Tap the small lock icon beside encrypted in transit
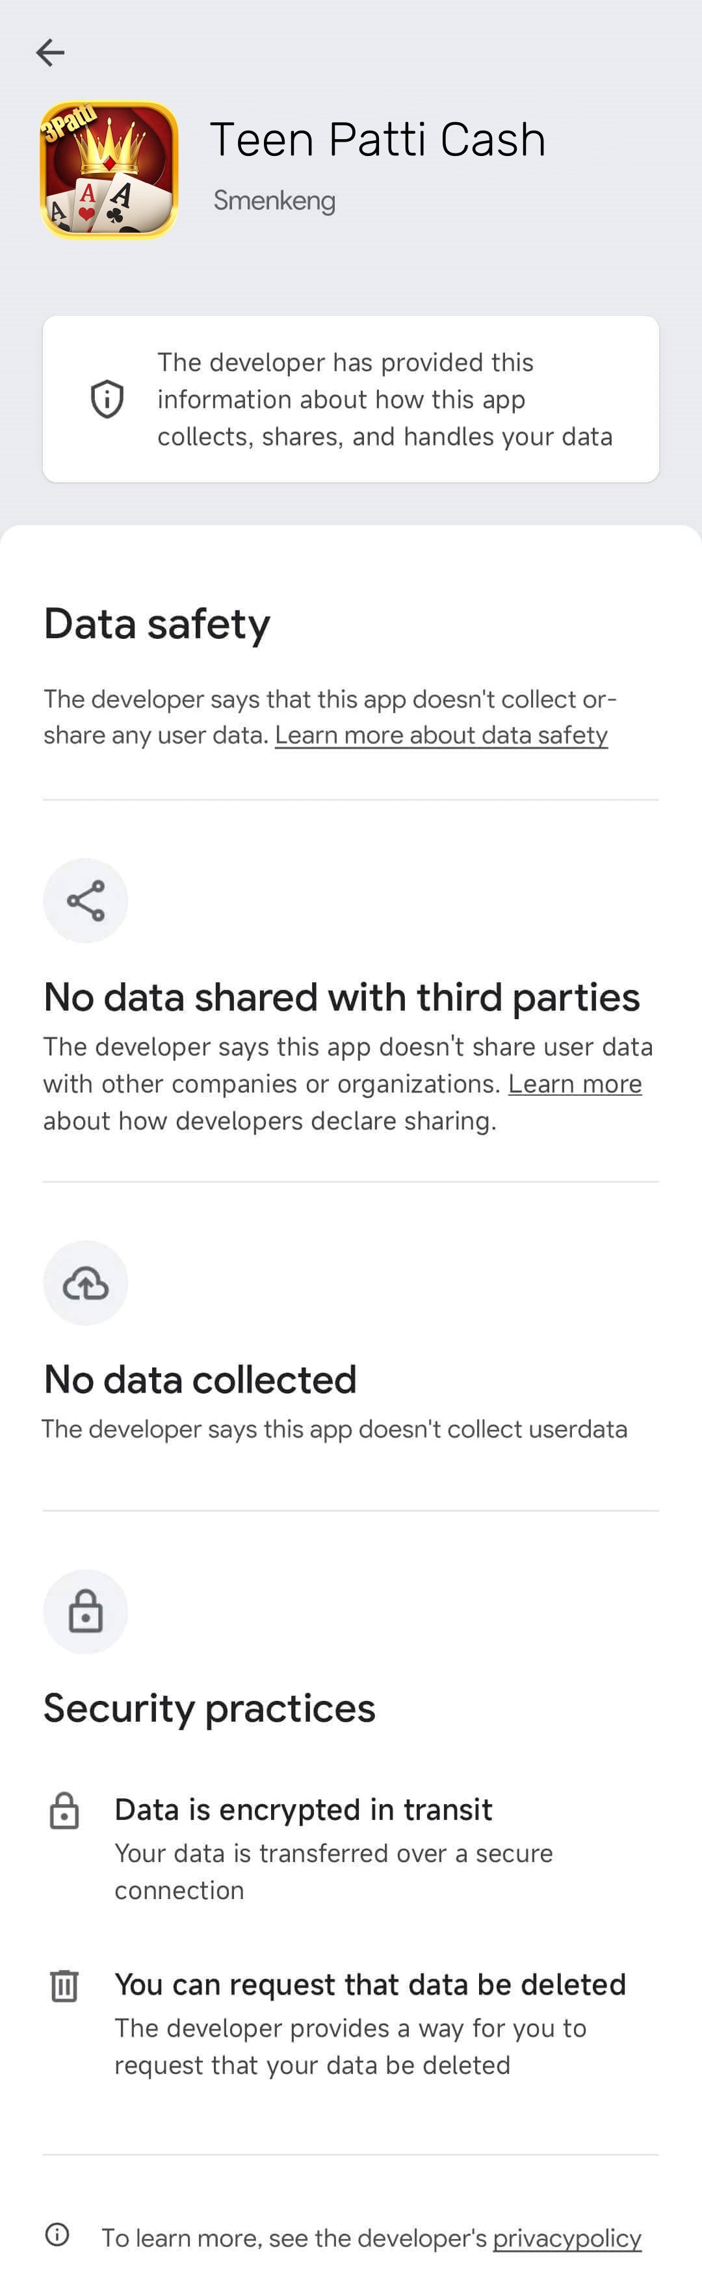 pyautogui.click(x=64, y=1810)
